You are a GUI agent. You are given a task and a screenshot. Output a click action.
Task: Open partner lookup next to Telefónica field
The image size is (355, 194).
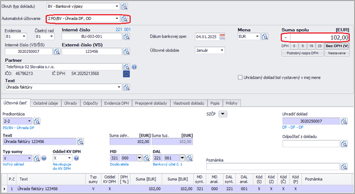(x=127, y=67)
